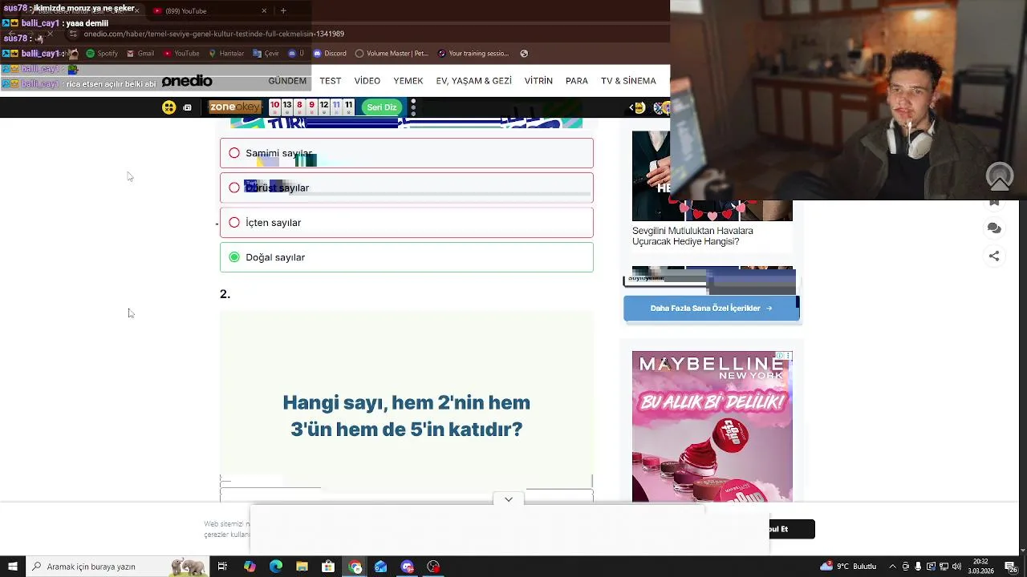
Task: Close the YouTube browser tab
Action: pyautogui.click(x=264, y=11)
